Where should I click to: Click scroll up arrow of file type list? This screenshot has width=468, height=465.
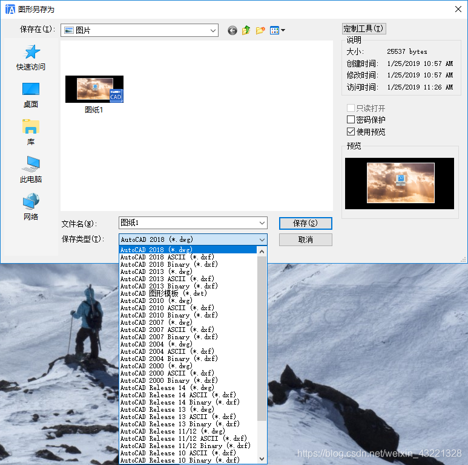click(x=262, y=252)
